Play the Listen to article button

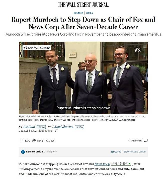click(23, 152)
